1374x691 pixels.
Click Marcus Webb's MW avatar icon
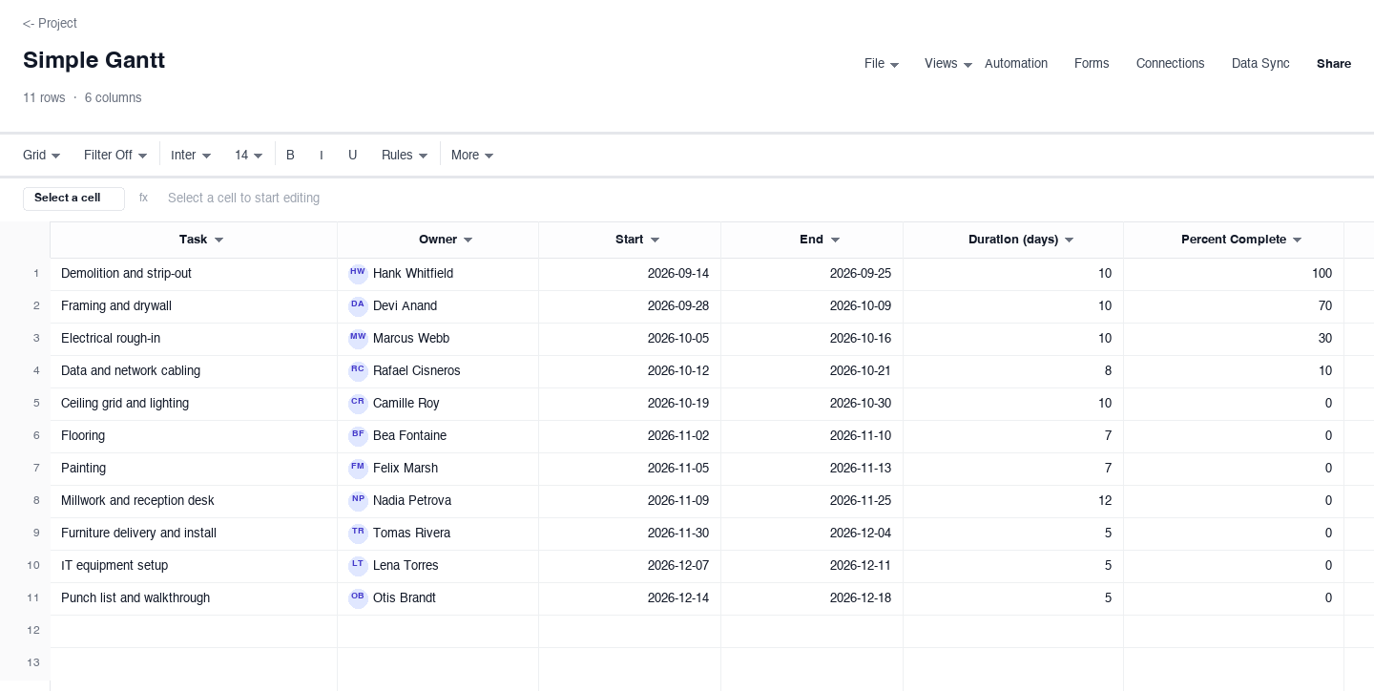[x=358, y=339]
